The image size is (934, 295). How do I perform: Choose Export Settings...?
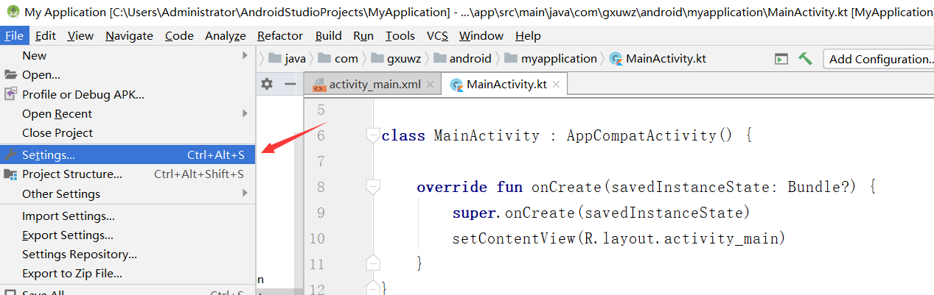128,235
